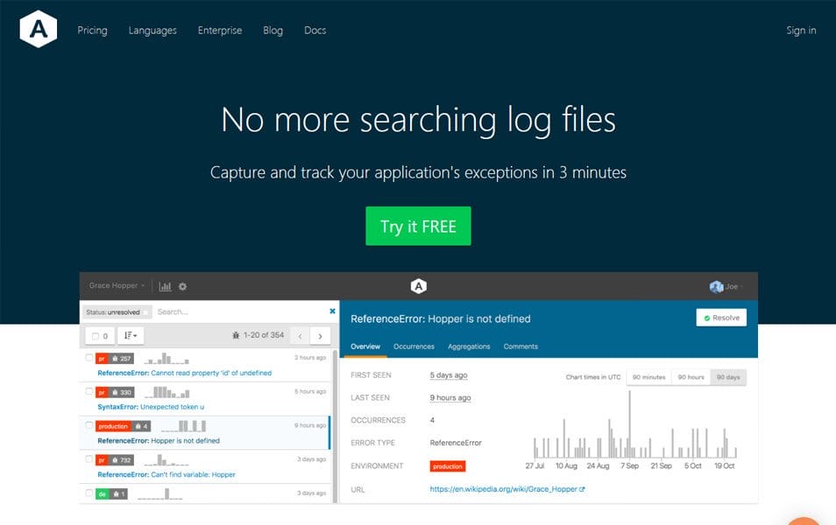Click the 'ReferenceError' error type value
Viewport: 836px width, 525px height.
coord(456,443)
